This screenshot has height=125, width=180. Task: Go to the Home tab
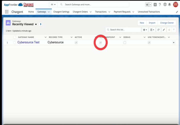click(x=31, y=12)
